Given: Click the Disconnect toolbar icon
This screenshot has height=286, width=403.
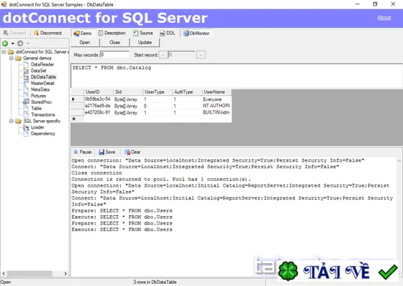Looking at the screenshot, I should (x=37, y=33).
